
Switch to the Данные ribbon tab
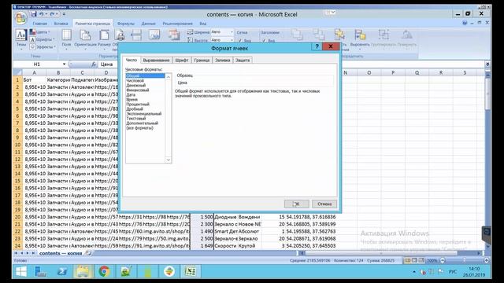(x=148, y=24)
